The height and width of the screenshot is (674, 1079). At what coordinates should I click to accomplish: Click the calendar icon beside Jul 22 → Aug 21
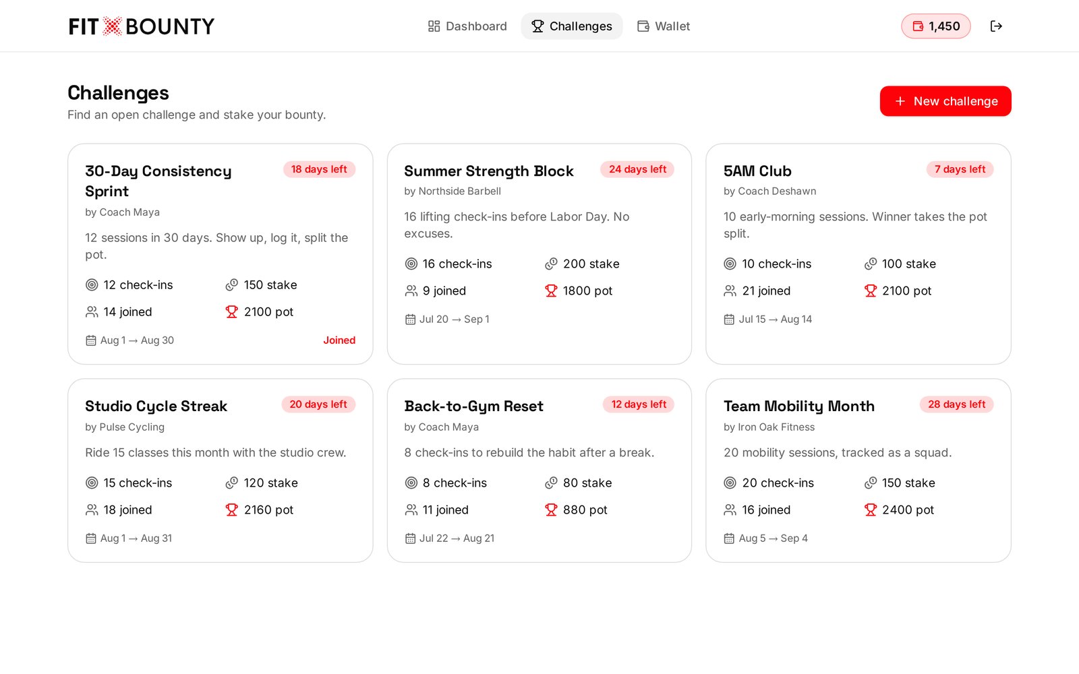pyautogui.click(x=410, y=539)
